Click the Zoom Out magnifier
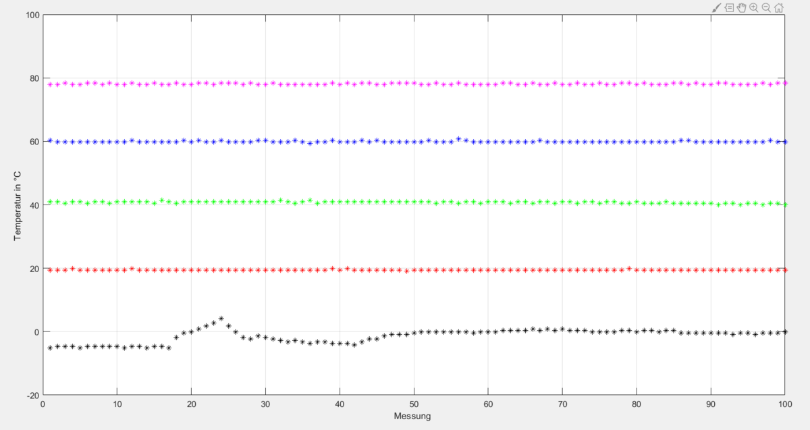This screenshot has width=810, height=430. point(766,7)
